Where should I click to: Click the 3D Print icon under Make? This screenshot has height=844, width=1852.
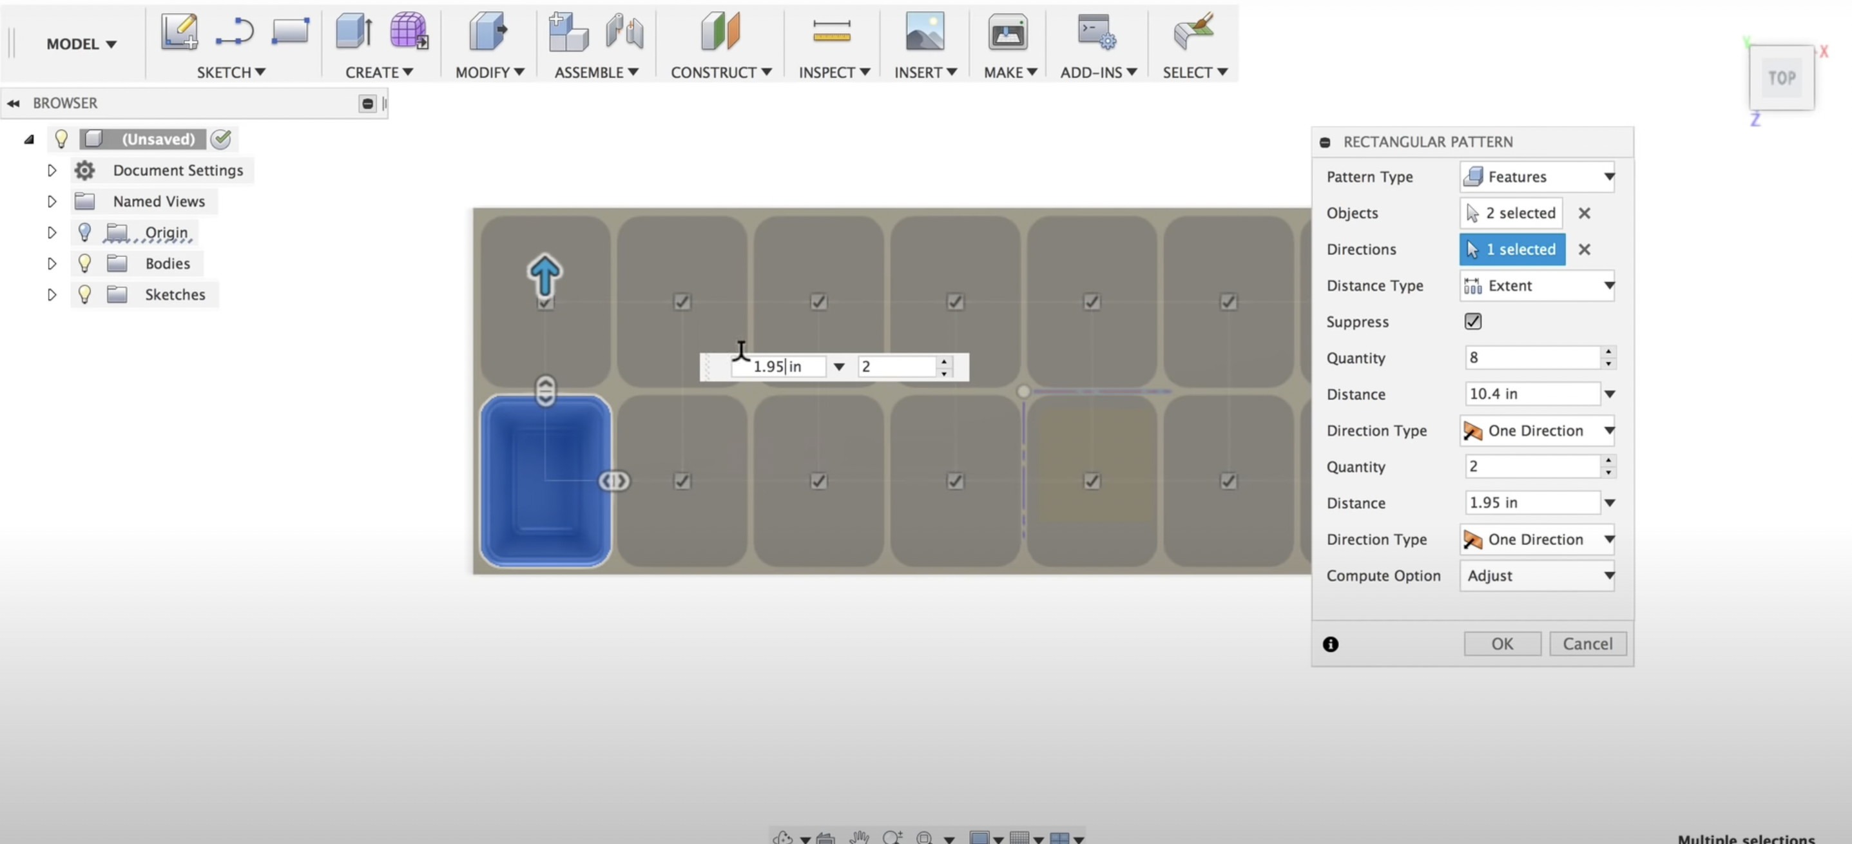(x=1007, y=32)
